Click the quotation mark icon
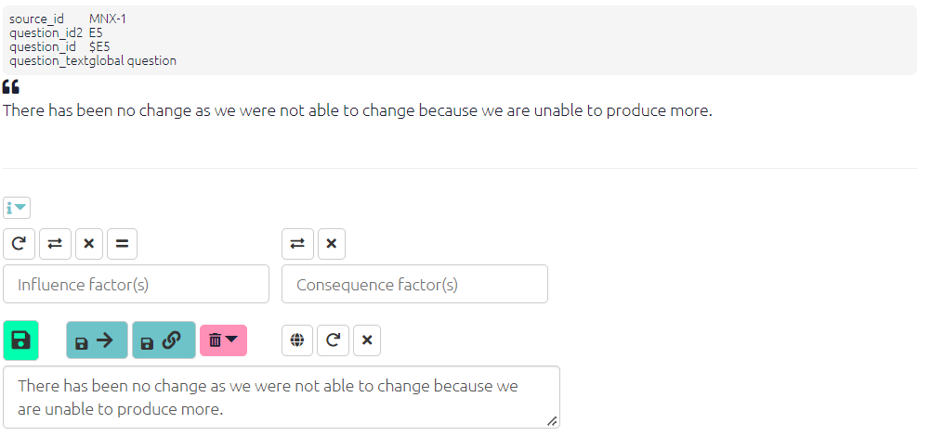931x436 pixels. click(x=11, y=87)
